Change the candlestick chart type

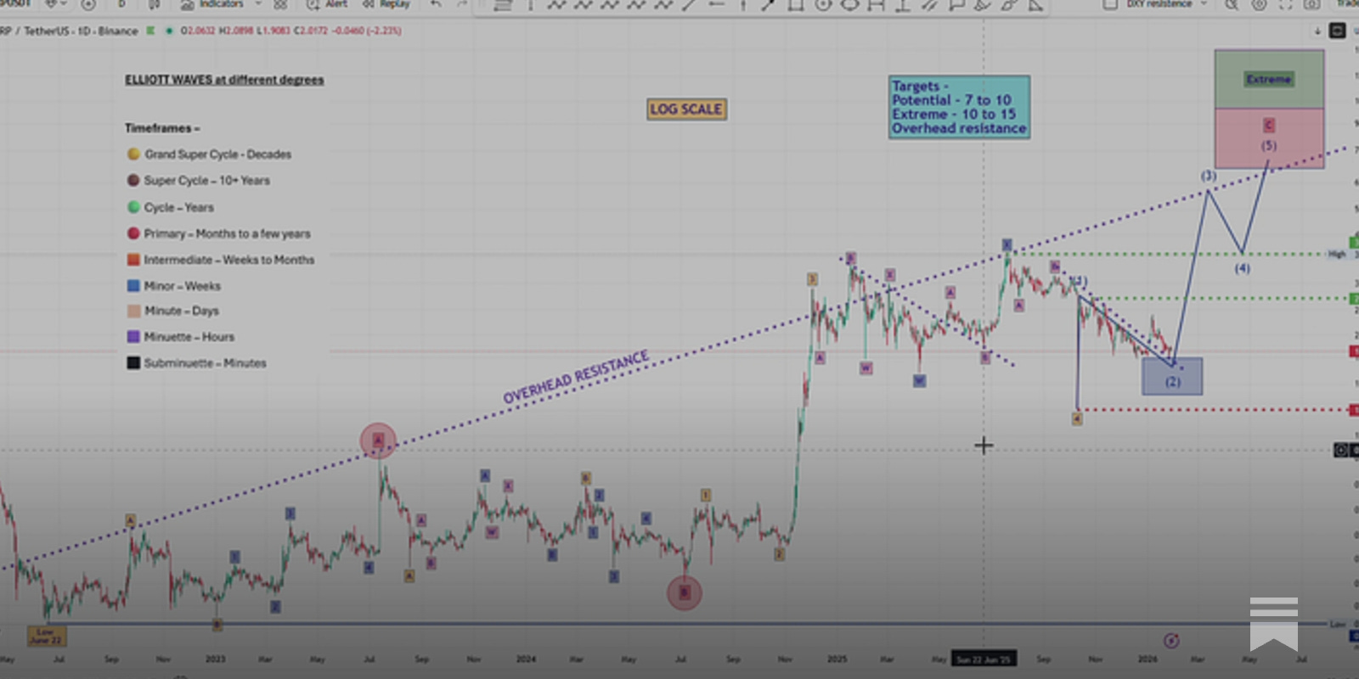coord(154,4)
